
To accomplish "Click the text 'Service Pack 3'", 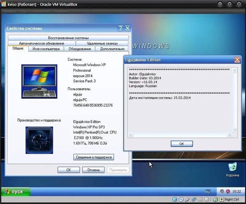I will (x=84, y=81).
